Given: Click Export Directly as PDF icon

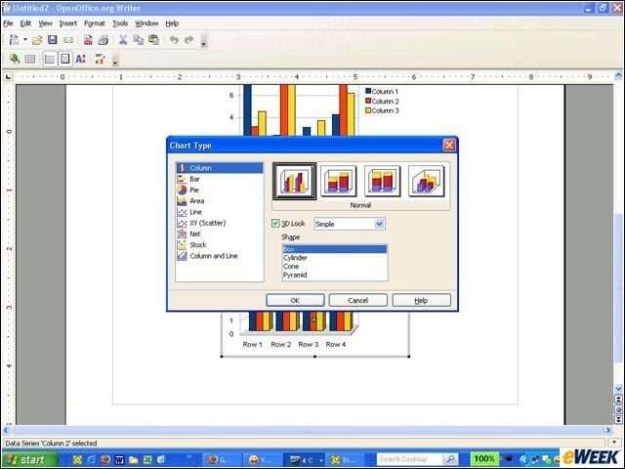Looking at the screenshot, I should [88, 40].
